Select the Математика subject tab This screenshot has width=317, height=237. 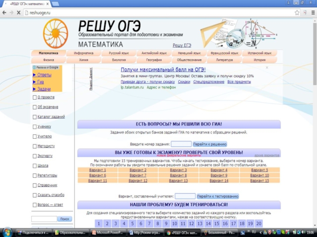tap(48, 53)
